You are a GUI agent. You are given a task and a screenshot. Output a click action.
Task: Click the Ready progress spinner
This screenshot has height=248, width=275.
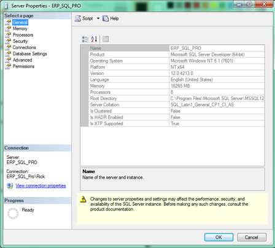pos(13,214)
